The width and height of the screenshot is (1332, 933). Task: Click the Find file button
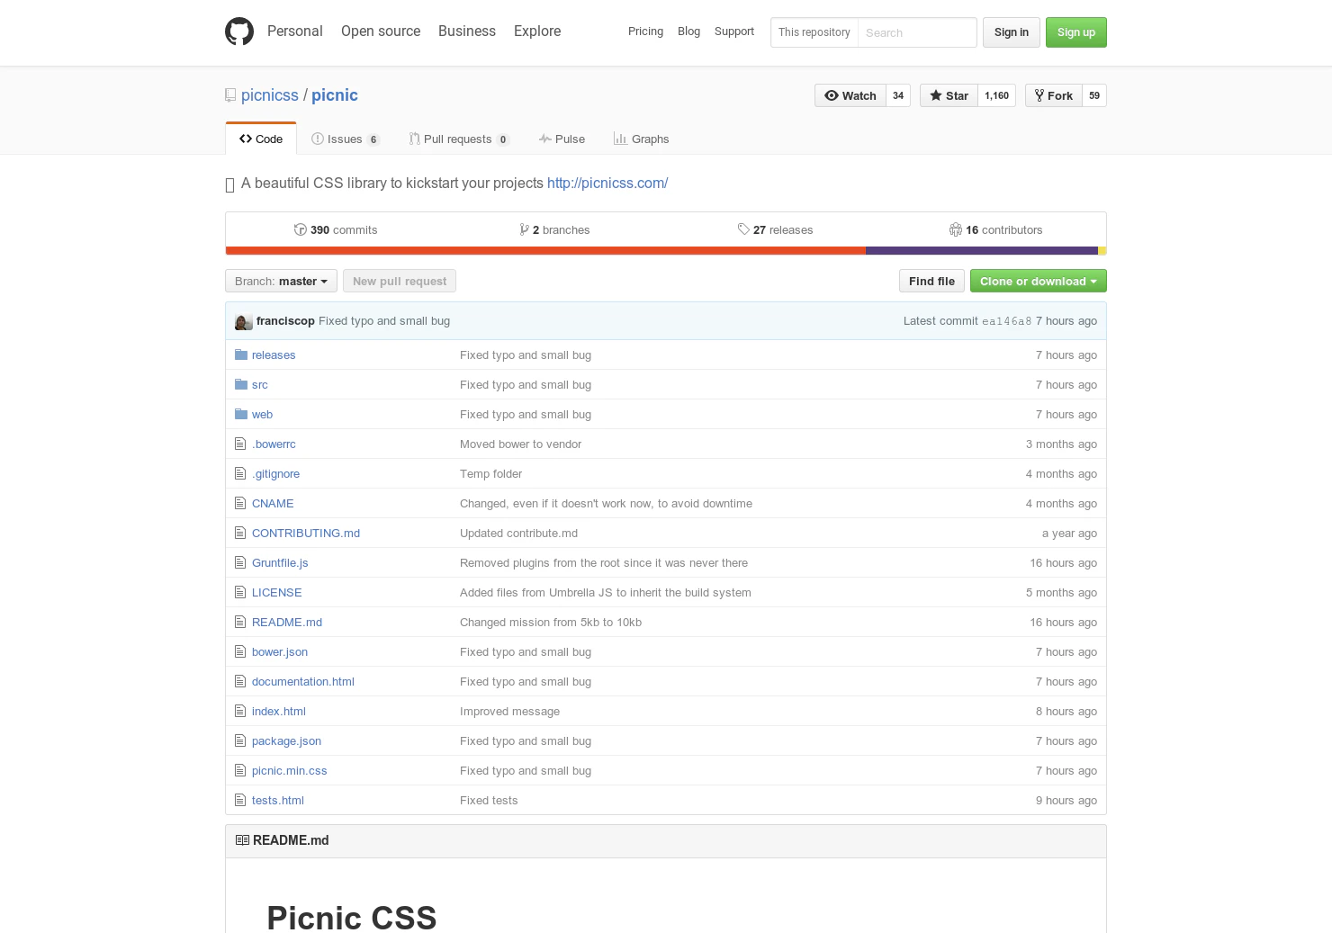[x=931, y=281]
